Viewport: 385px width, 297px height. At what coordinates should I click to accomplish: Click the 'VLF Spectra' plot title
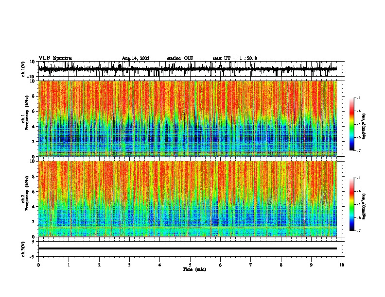[x=55, y=58]
